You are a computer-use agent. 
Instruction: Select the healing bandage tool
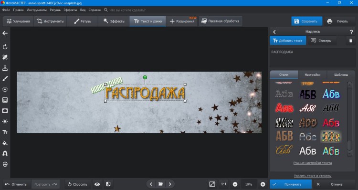point(5,57)
